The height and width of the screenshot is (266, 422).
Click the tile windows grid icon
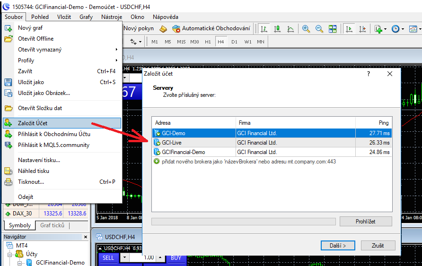point(333,29)
